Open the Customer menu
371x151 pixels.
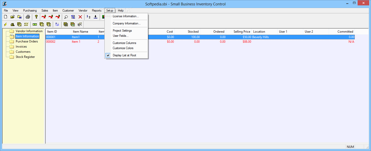click(68, 11)
